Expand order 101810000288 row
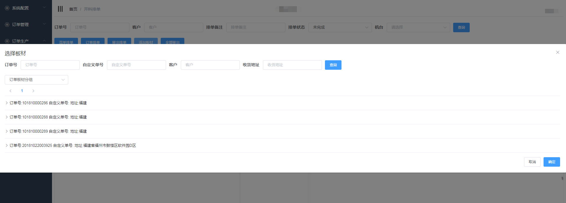This screenshot has height=203, width=566. coord(7,117)
